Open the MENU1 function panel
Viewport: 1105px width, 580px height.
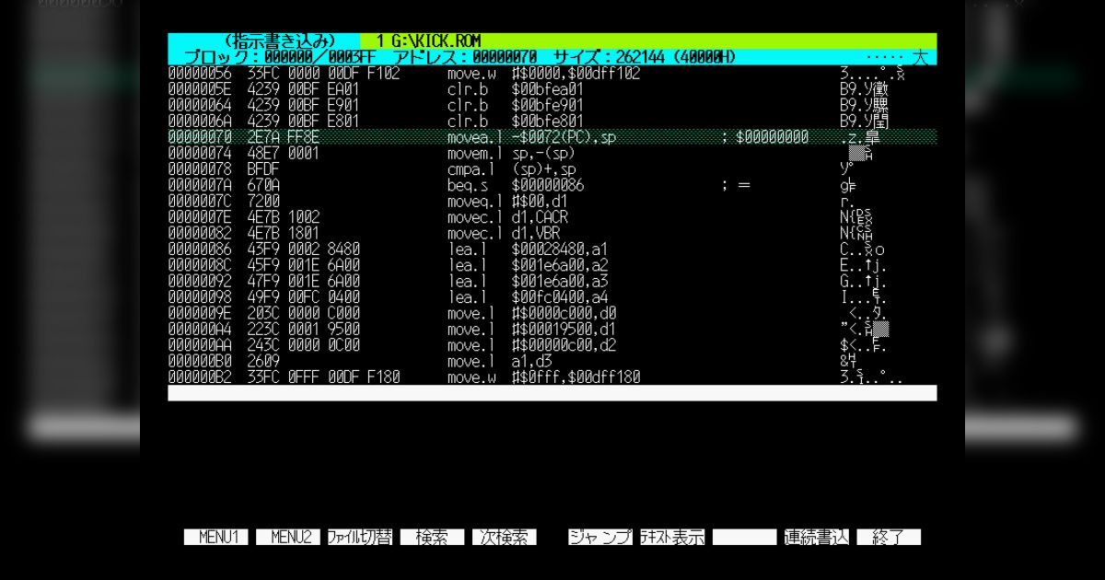(x=216, y=537)
